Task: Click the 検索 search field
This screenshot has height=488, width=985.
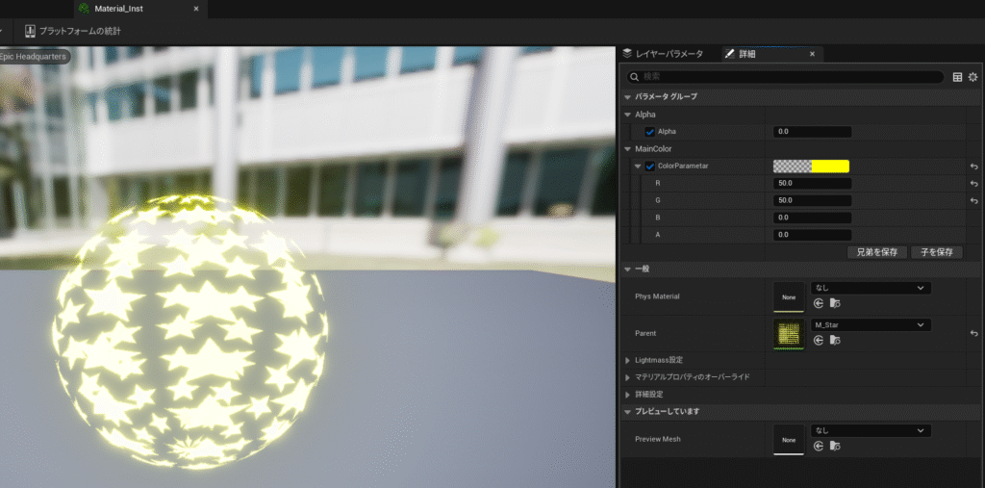Action: [785, 77]
